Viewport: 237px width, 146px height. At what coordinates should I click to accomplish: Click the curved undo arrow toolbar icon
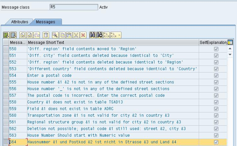coord(37,35)
